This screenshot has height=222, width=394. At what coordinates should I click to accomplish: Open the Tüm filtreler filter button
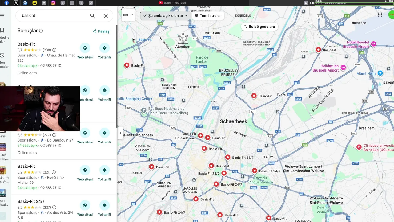click(x=208, y=16)
